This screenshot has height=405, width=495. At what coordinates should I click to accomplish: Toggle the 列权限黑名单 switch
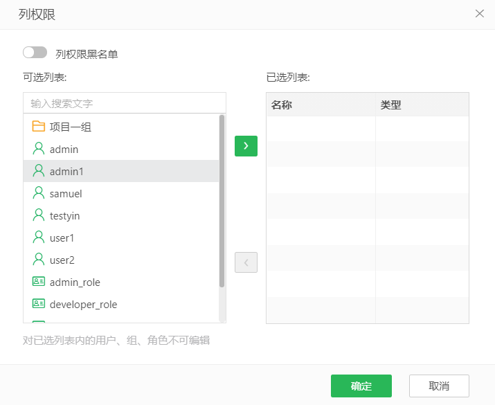(x=35, y=53)
